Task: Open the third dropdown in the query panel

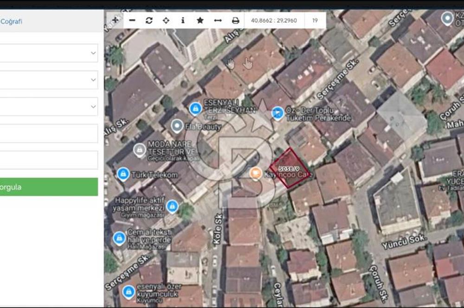Action: tap(49, 107)
